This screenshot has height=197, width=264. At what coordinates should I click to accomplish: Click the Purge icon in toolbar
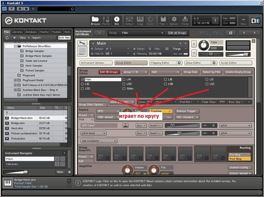185,20
